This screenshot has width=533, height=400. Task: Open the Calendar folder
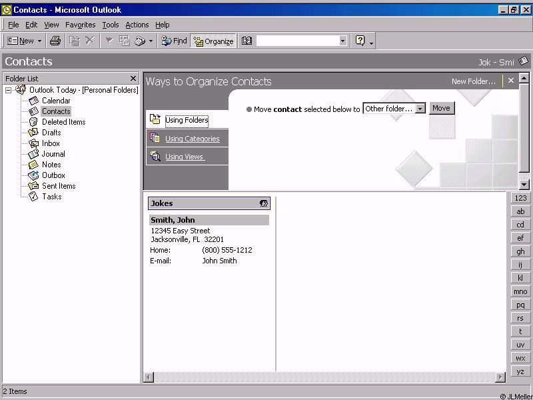point(56,101)
